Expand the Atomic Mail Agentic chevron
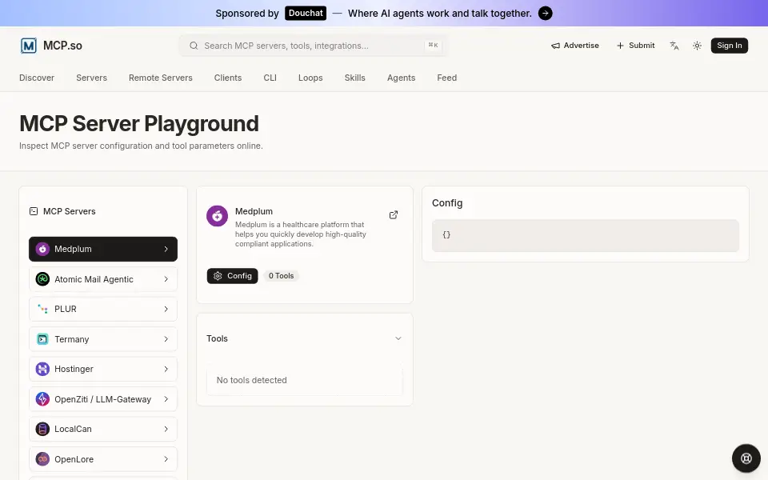 click(x=166, y=279)
